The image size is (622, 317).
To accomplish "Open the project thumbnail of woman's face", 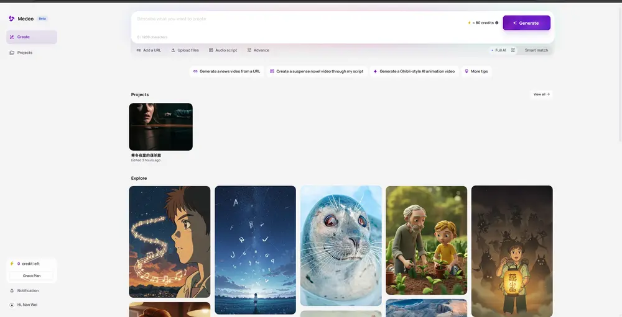I will pos(160,127).
